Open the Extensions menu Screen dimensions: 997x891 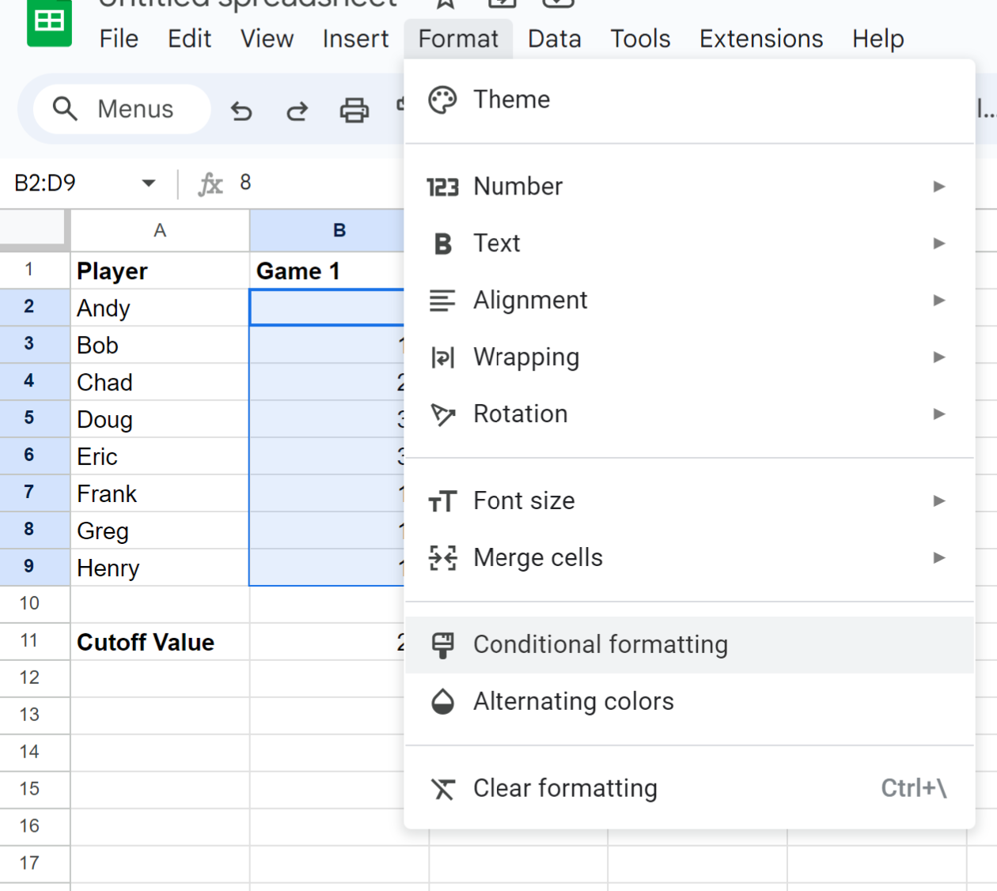761,39
